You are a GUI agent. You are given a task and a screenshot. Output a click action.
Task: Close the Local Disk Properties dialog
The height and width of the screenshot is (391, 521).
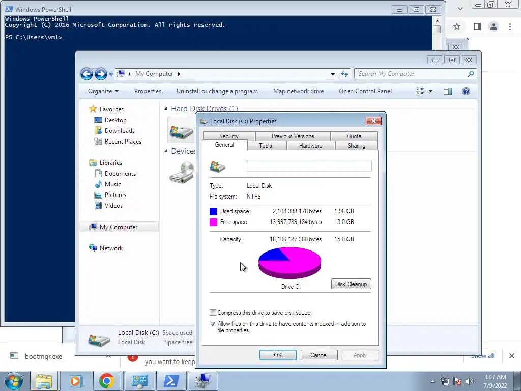[x=373, y=121]
